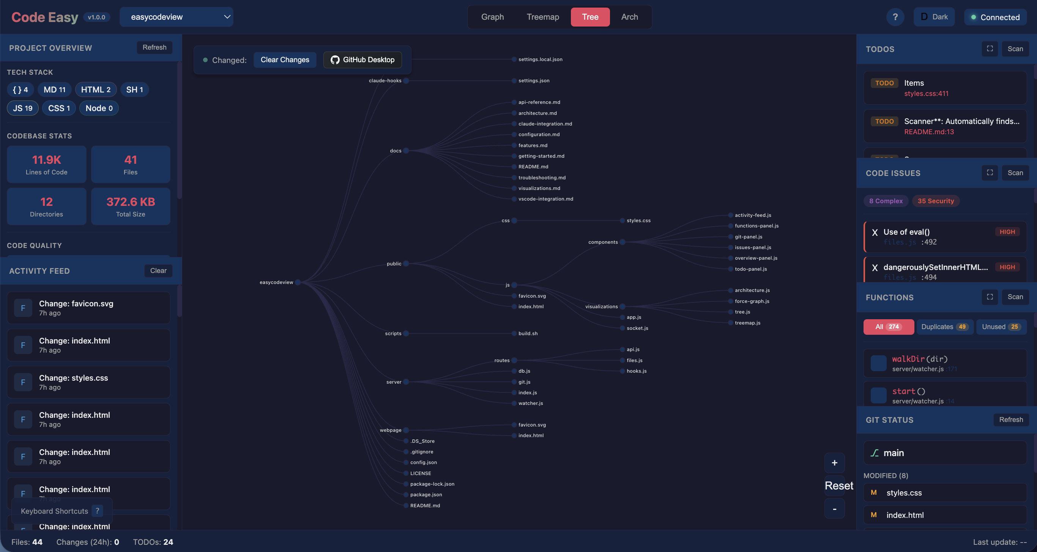Show Duplicates 49 functions tab
Viewport: 1037px width, 552px height.
[944, 327]
